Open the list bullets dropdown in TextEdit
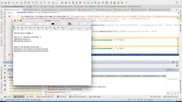This screenshot has width=182, height=102. (x=88, y=24)
